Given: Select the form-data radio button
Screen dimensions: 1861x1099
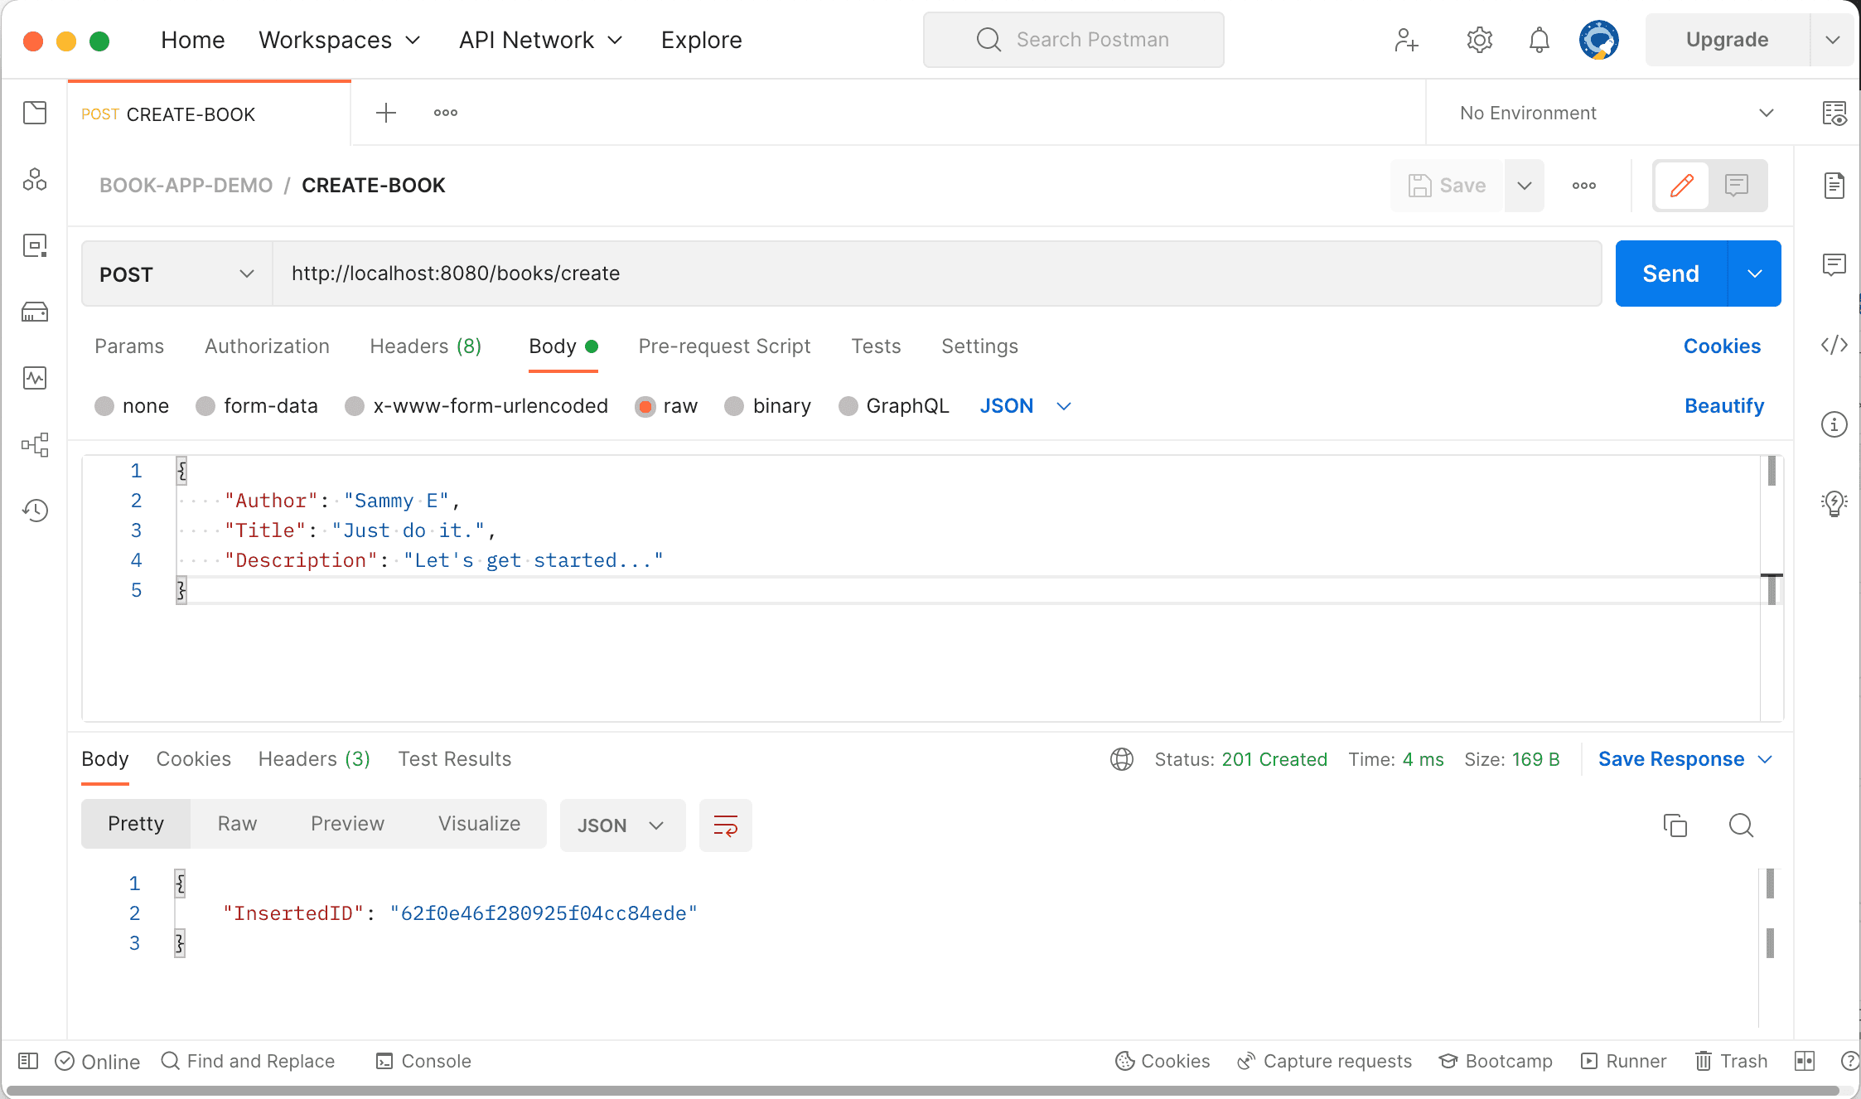Looking at the screenshot, I should click(x=205, y=406).
